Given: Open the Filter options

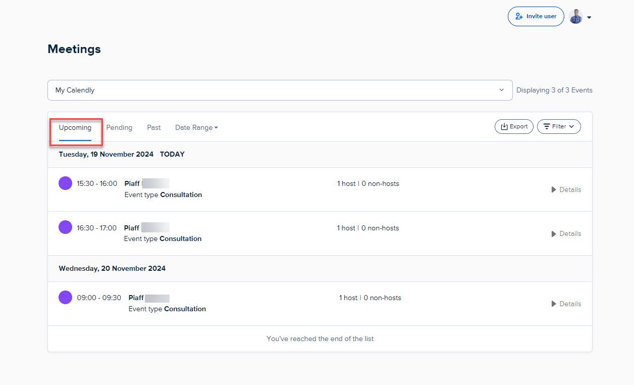Looking at the screenshot, I should pyautogui.click(x=559, y=126).
